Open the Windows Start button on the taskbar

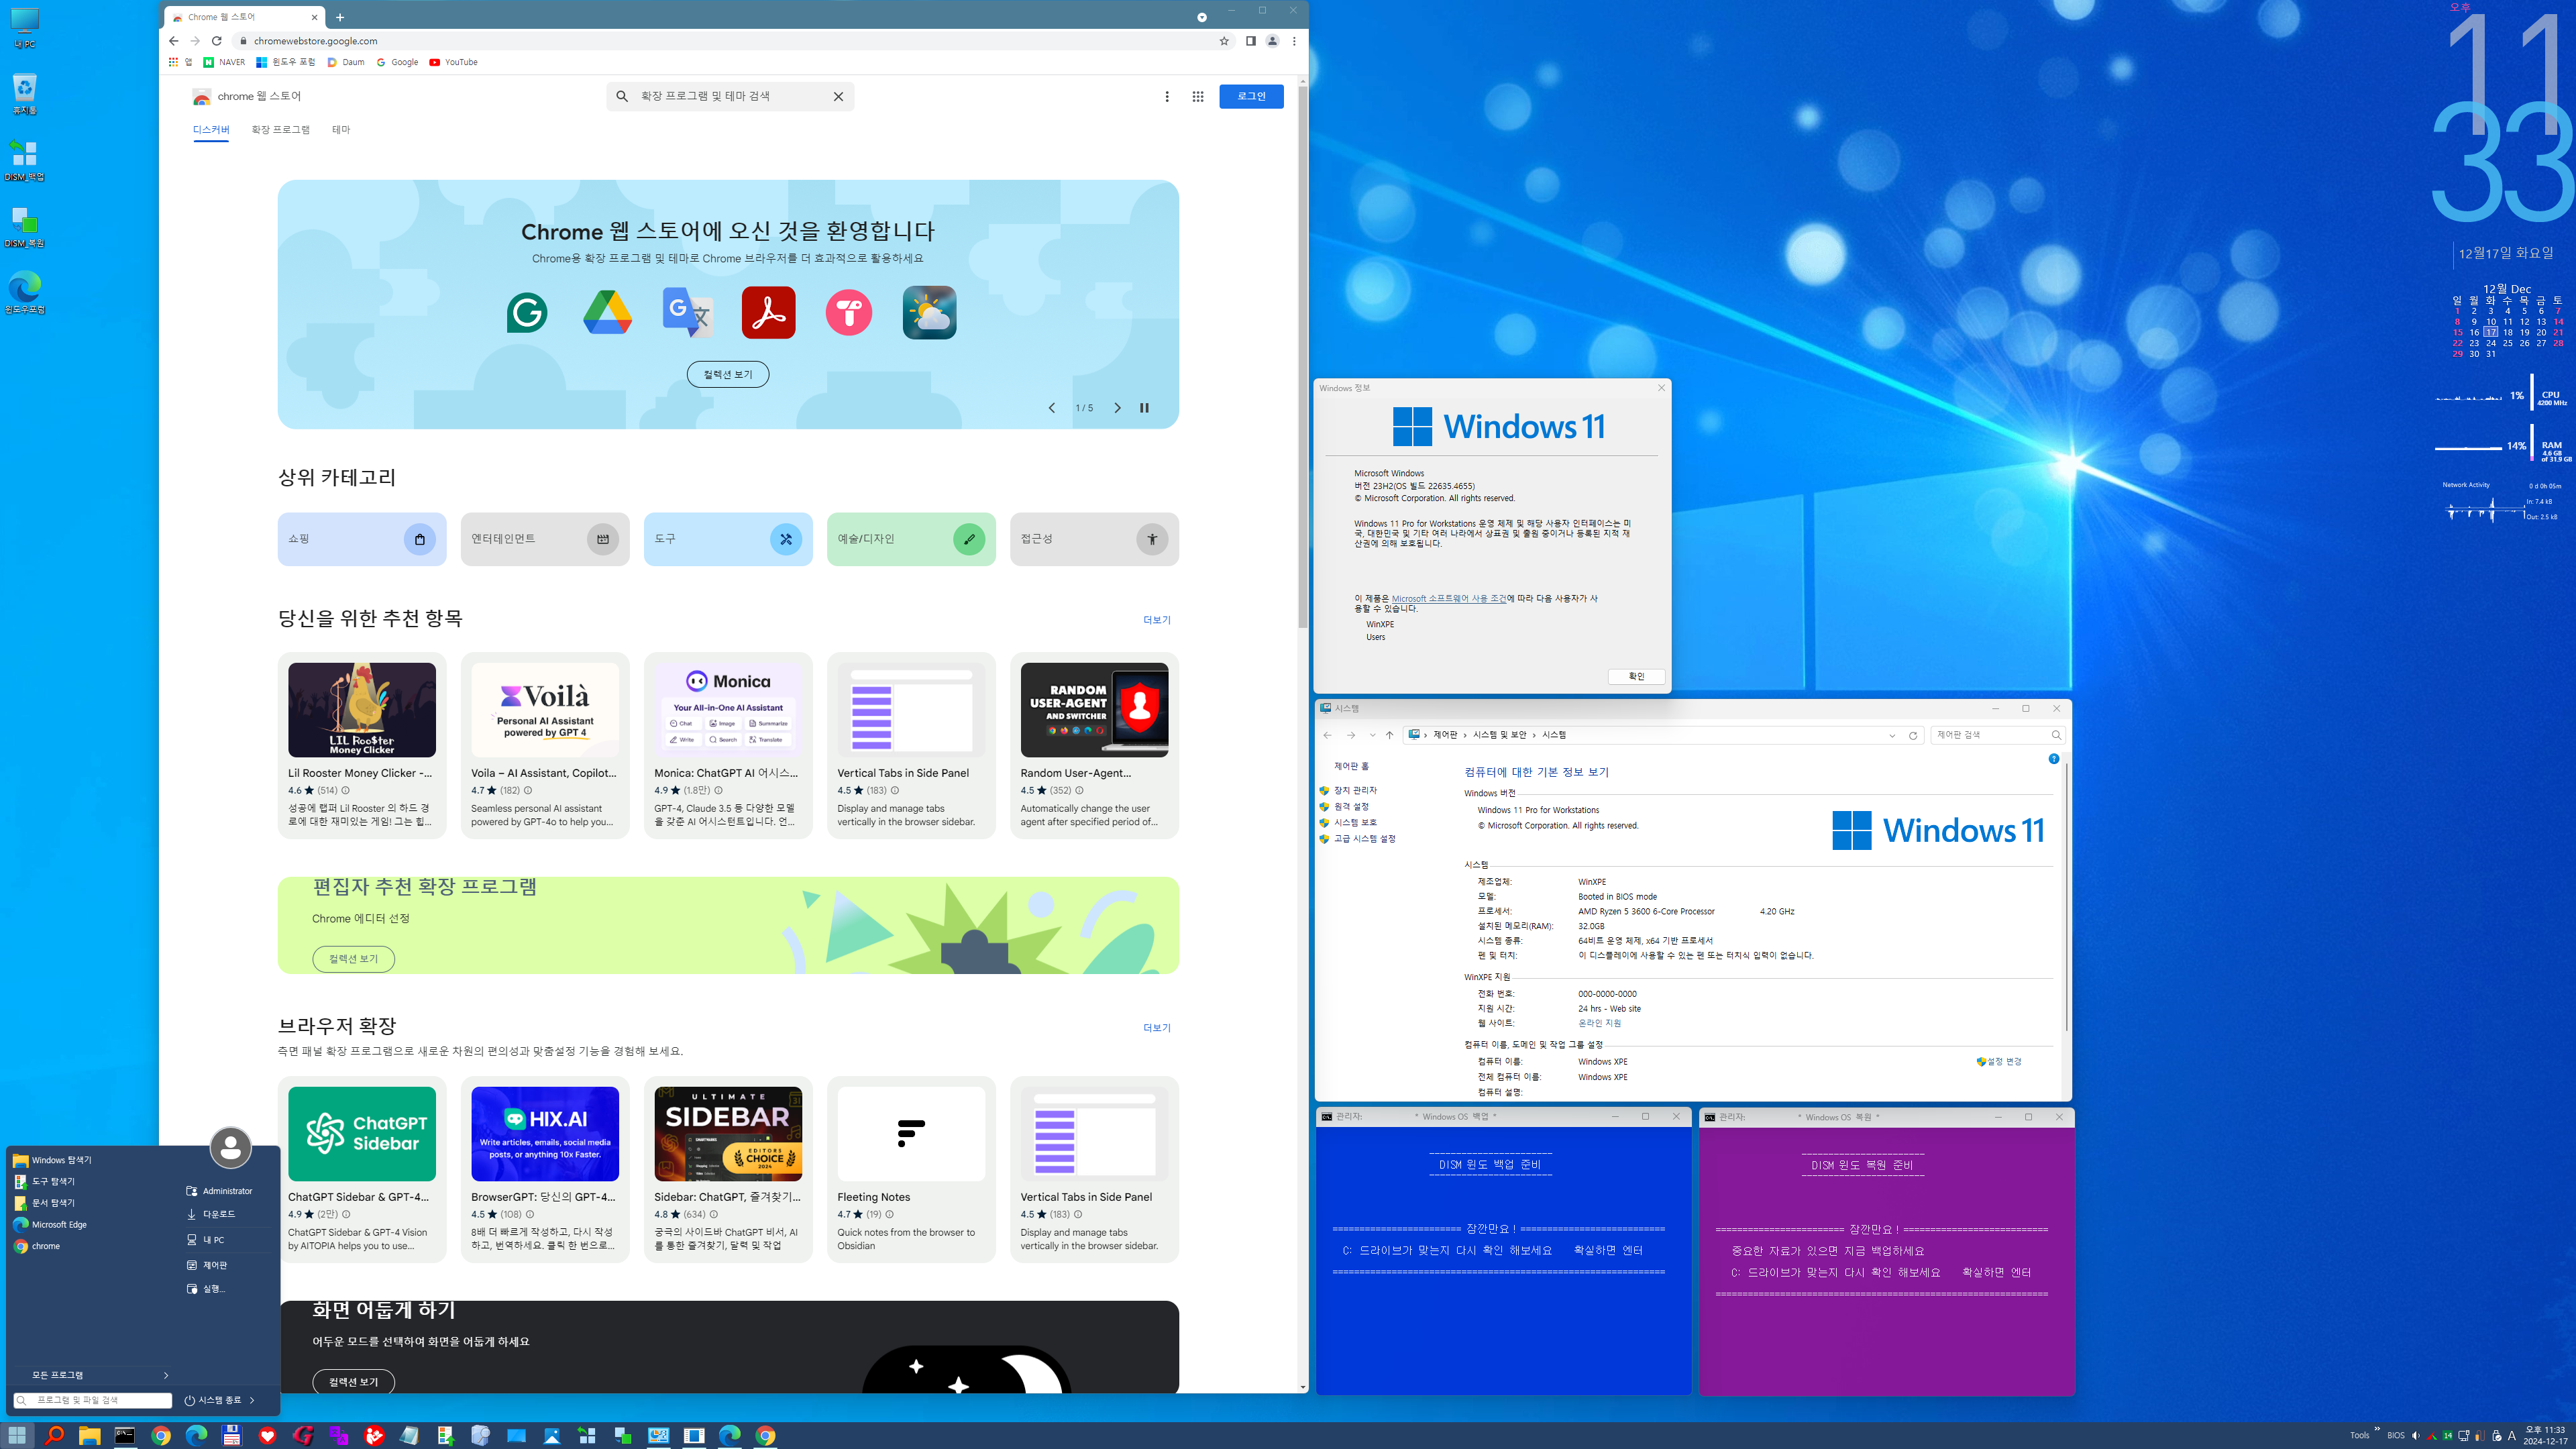point(17,1436)
